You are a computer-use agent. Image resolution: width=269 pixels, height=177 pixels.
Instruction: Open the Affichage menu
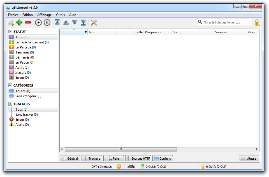(x=44, y=15)
